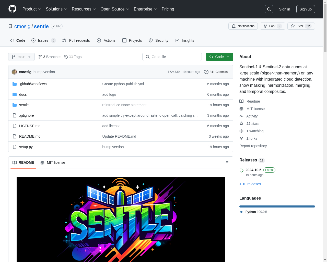Image resolution: width=327 pixels, height=262 pixels.
Task: Switch to the Actions tab
Action: [x=106, y=40]
